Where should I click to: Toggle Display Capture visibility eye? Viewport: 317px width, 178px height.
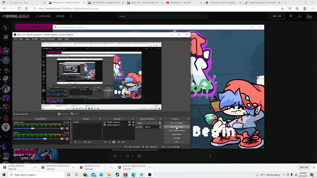click(129, 122)
